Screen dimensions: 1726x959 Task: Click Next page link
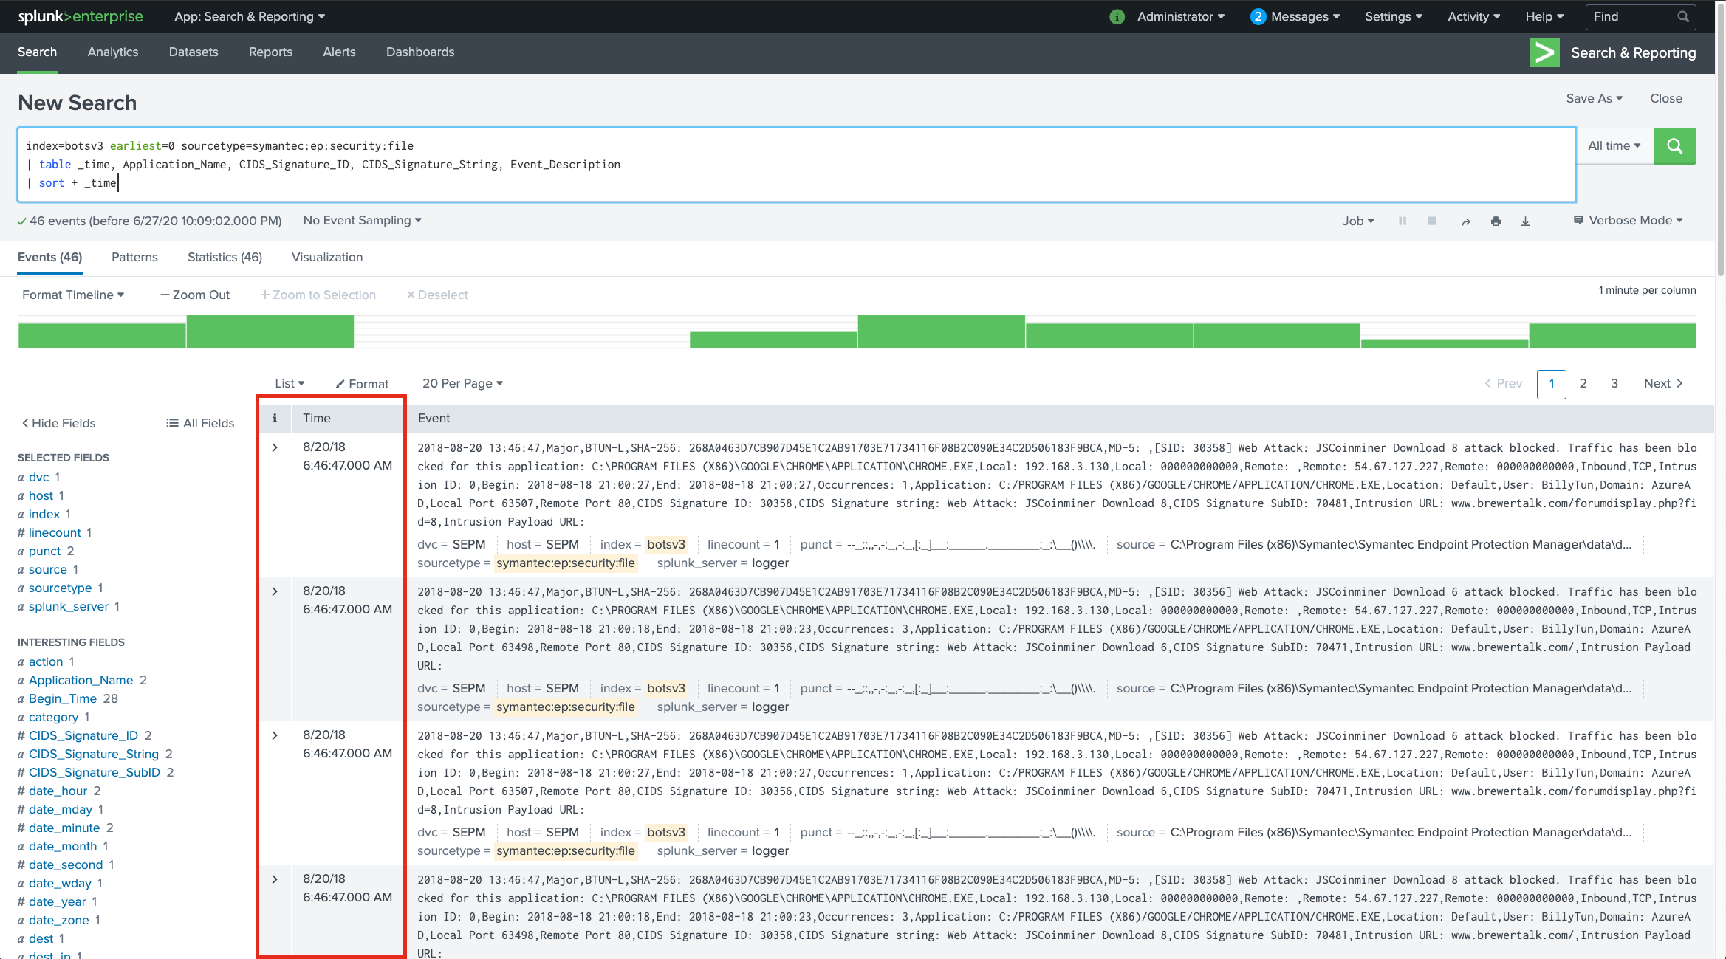coord(1663,383)
